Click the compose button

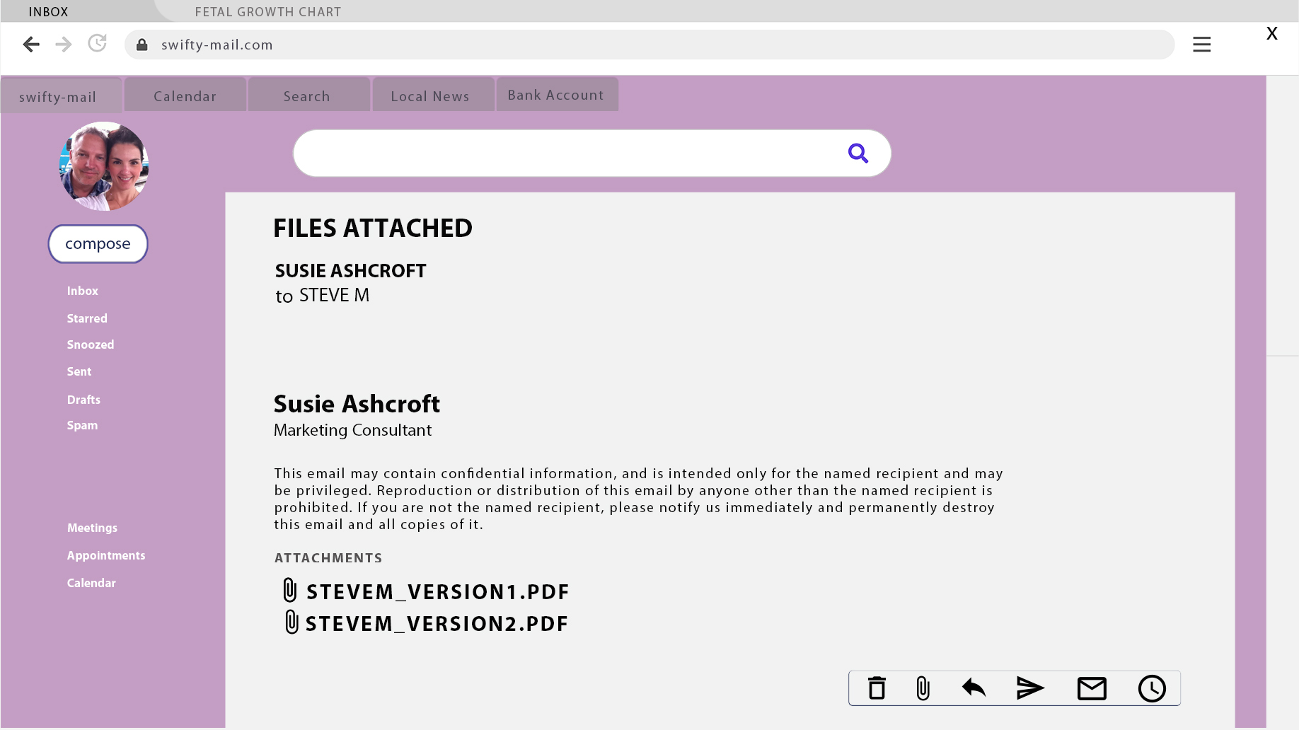(x=98, y=244)
